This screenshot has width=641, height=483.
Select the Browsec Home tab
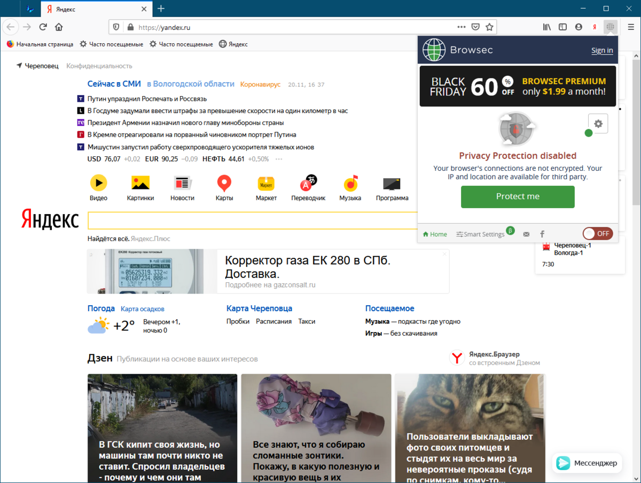435,234
